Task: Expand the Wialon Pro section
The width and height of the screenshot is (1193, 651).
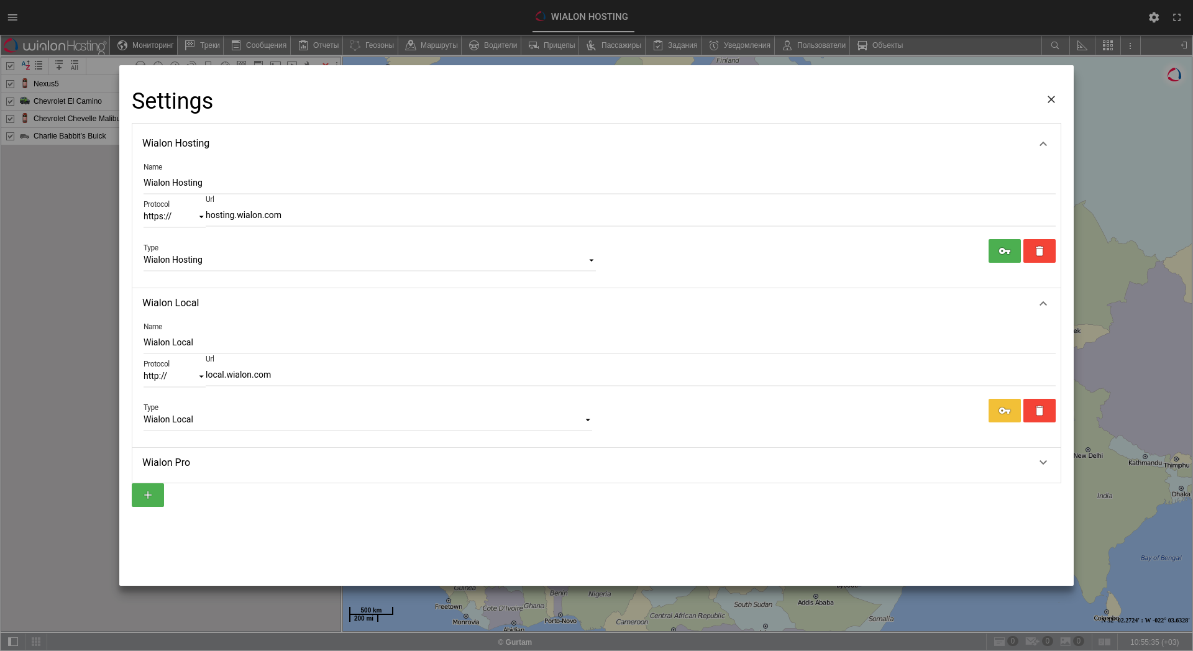Action: [1043, 462]
